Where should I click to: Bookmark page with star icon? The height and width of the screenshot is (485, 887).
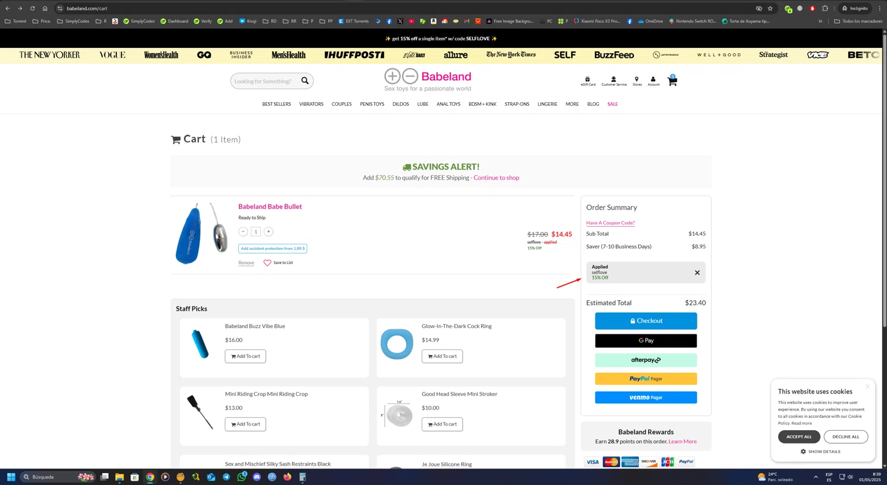point(770,8)
